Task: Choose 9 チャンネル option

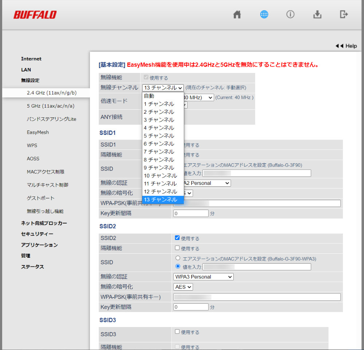Action: click(x=163, y=168)
